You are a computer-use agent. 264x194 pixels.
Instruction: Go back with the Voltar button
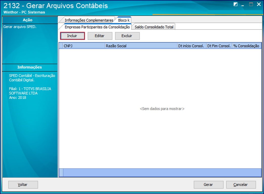(23, 185)
